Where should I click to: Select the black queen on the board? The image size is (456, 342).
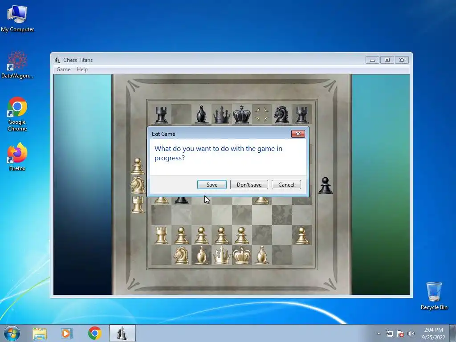point(222,115)
